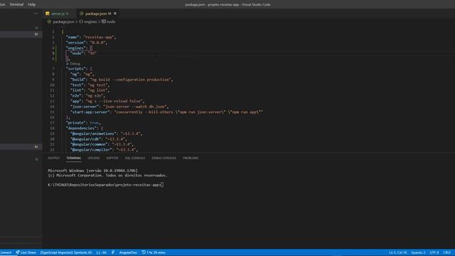Click TypeScript Importer Symbols status item

pyautogui.click(x=66, y=252)
